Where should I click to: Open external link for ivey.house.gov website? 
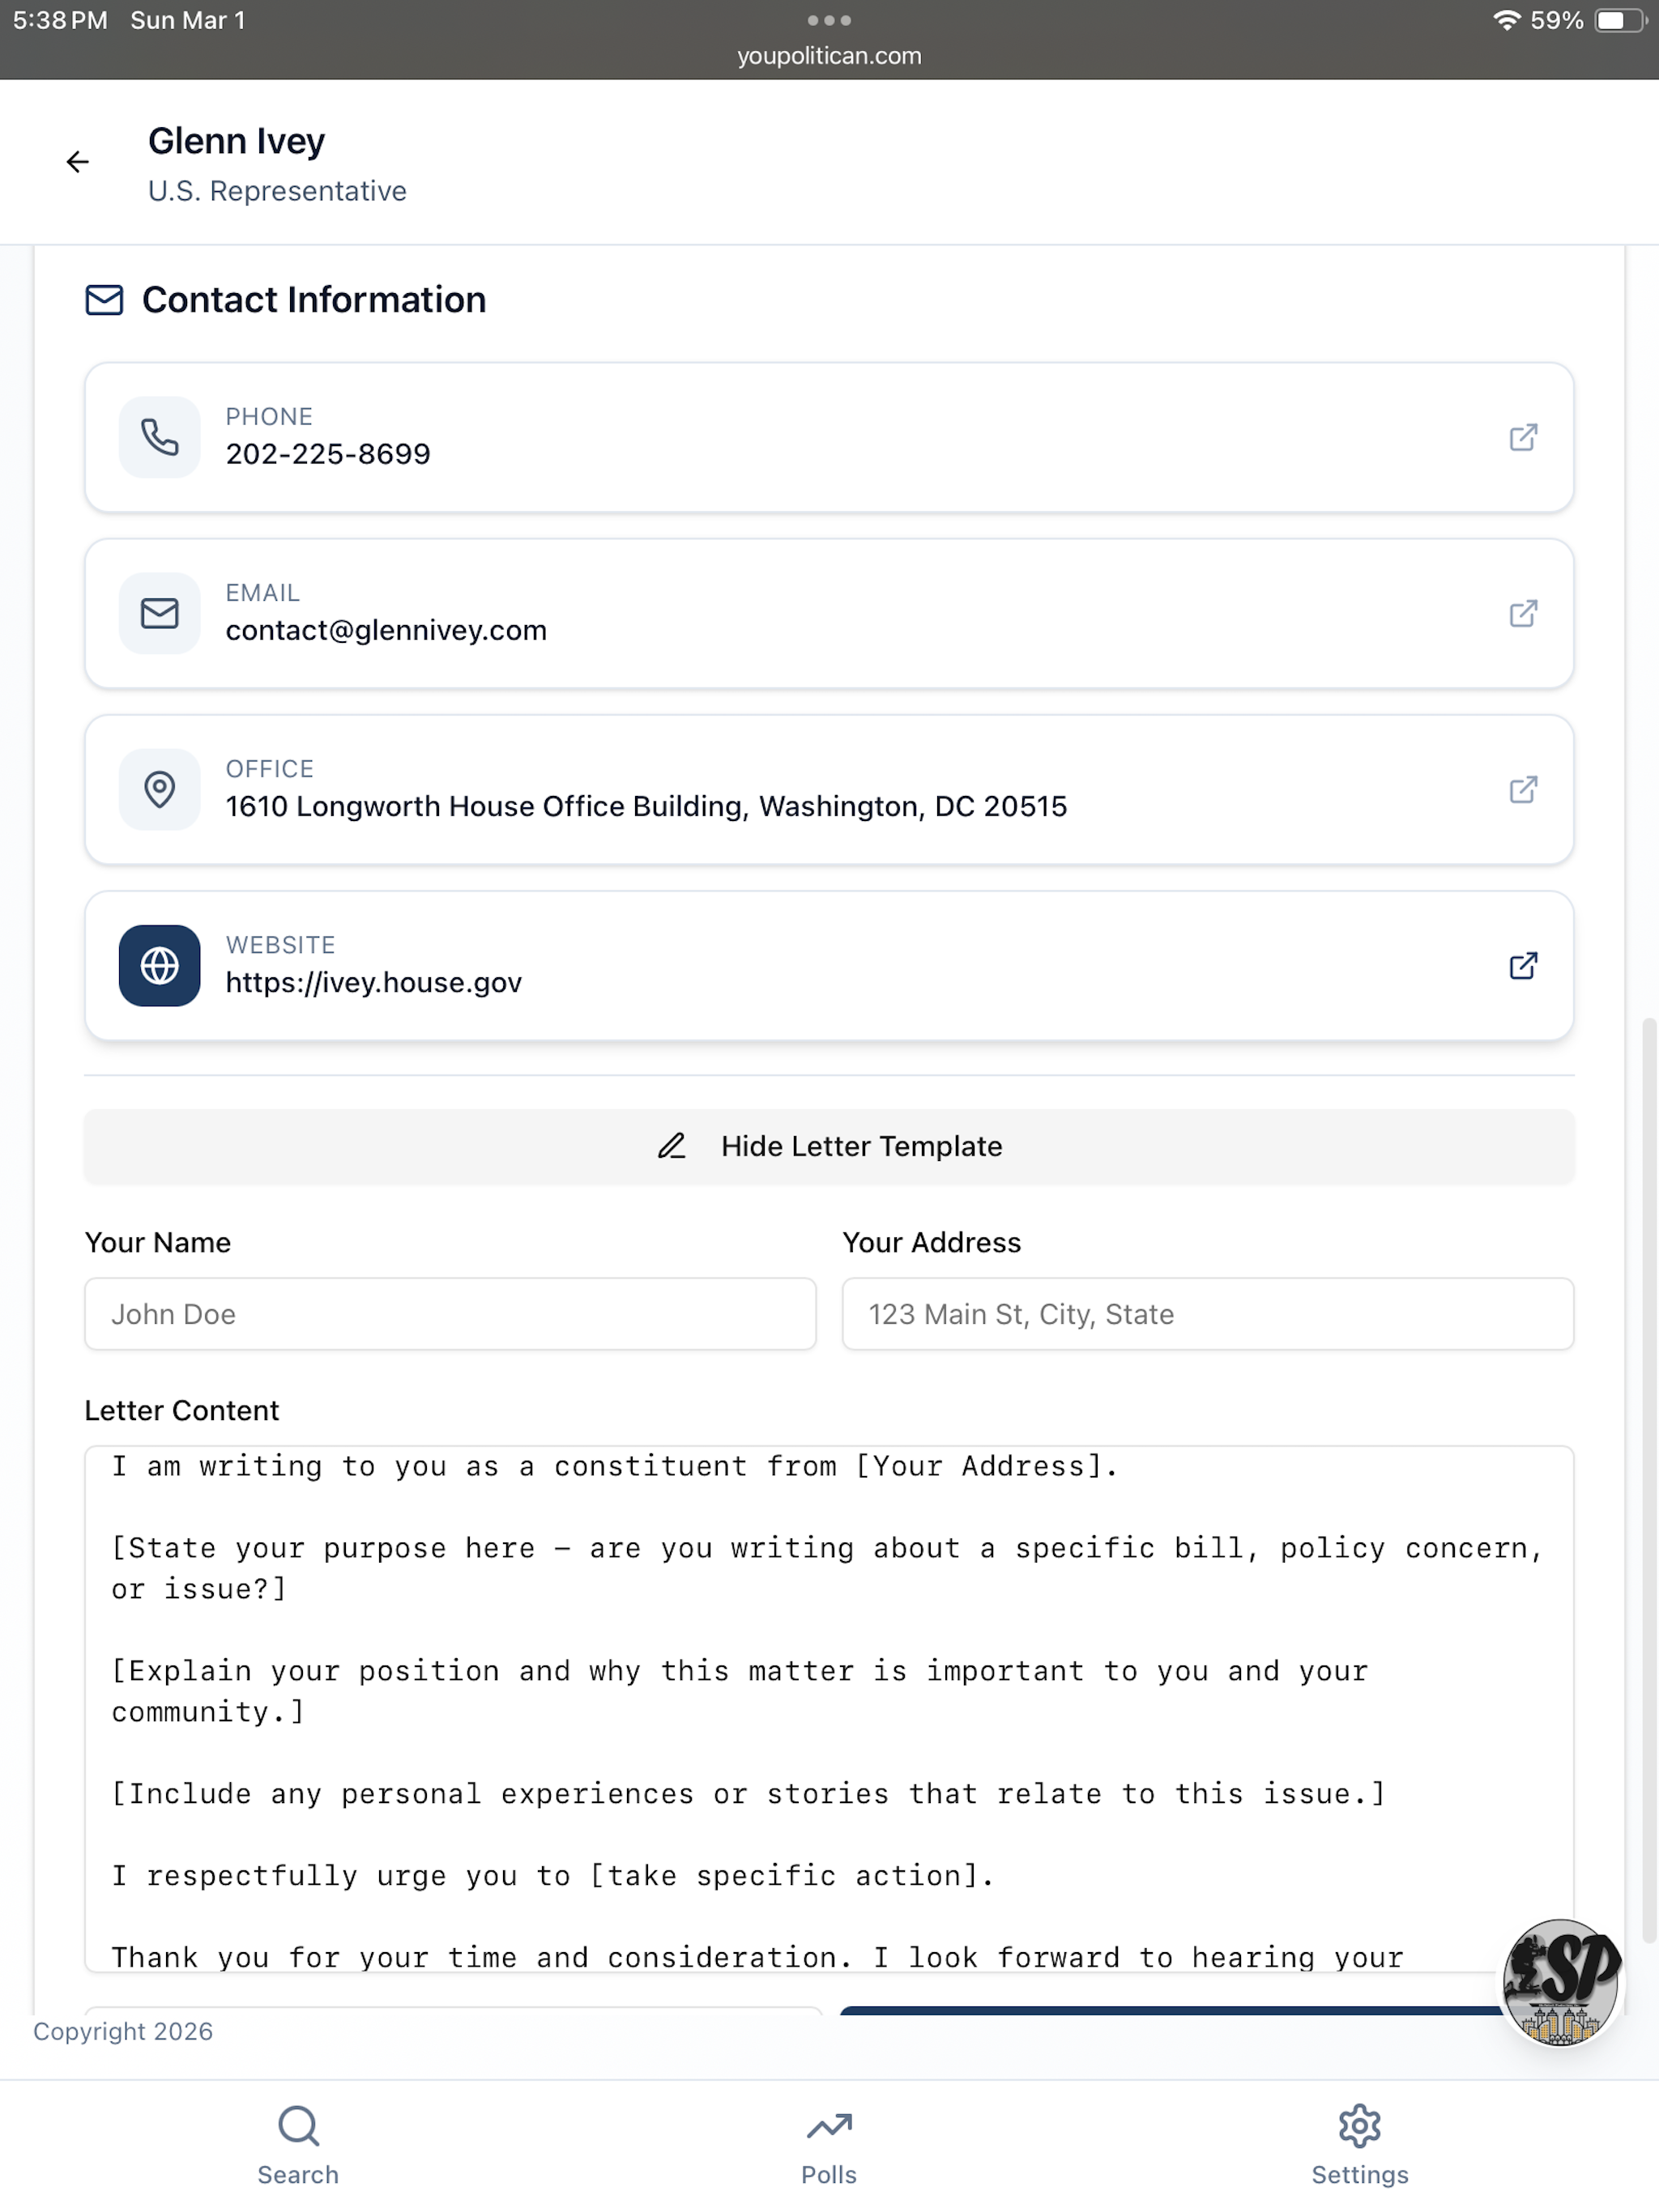tap(1522, 965)
